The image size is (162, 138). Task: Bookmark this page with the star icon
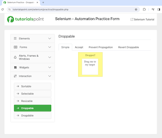pyautogui.click(x=136, y=9)
